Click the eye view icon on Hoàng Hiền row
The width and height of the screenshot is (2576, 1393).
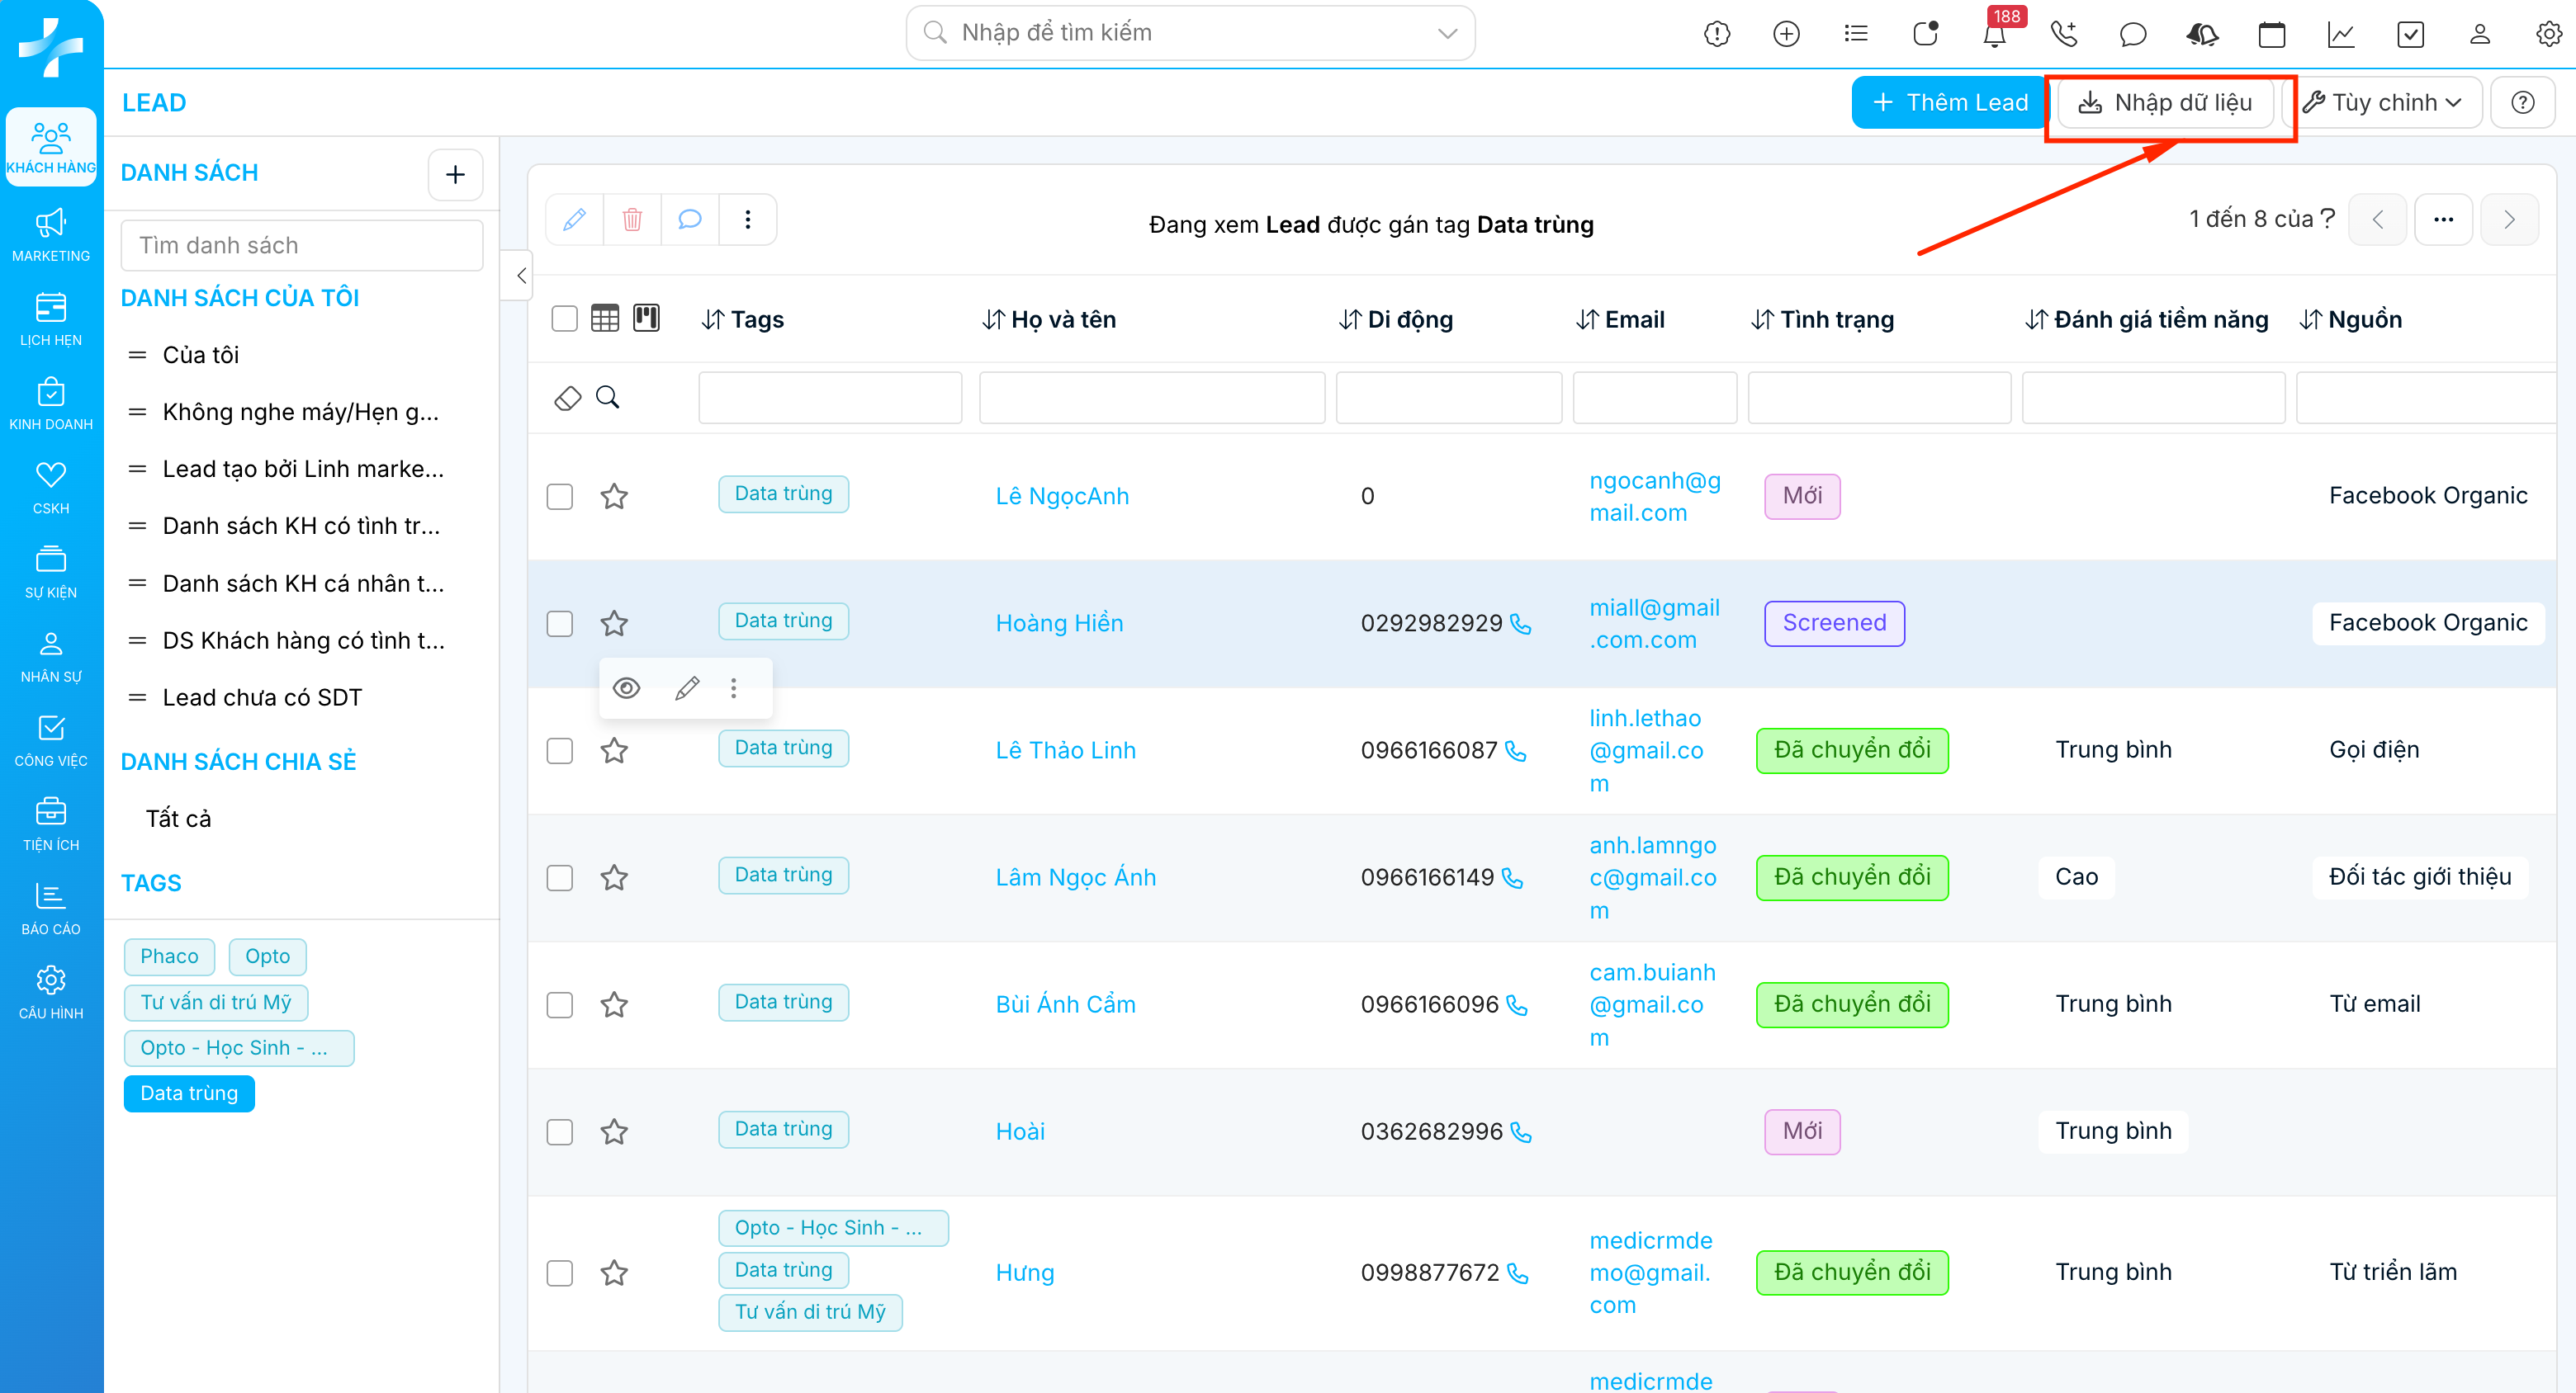tap(626, 688)
